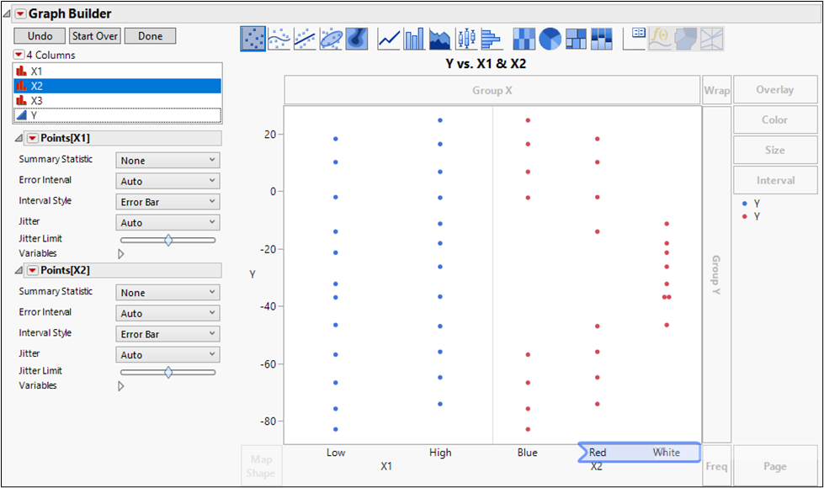824x488 pixels.
Task: Click the Interval drop zone
Action: point(775,180)
